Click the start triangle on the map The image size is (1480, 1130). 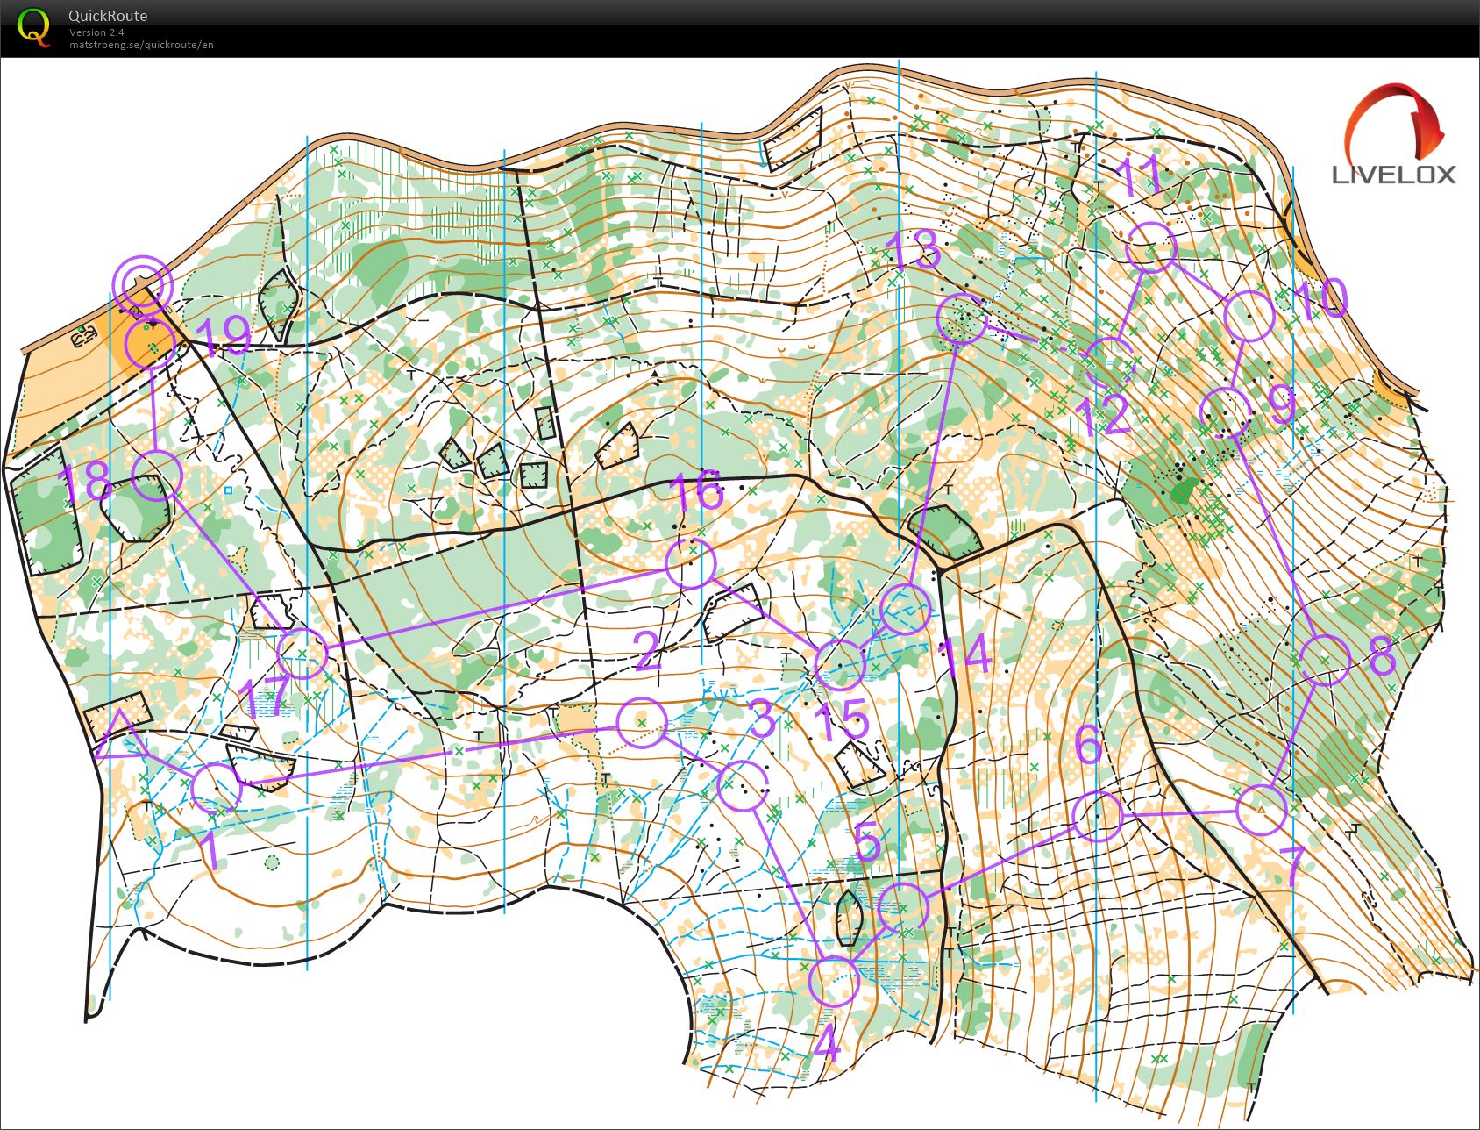120,736
